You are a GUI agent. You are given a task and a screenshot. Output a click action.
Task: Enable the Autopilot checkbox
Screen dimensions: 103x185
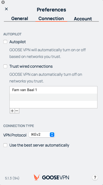5,42
